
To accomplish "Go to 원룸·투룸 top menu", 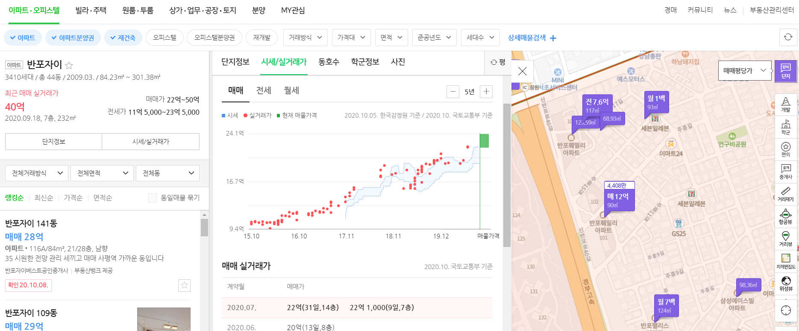I will coord(138,10).
